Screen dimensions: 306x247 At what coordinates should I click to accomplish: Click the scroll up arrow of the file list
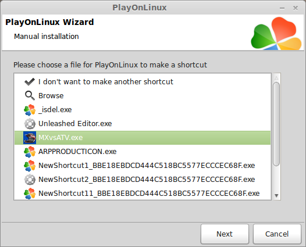[276, 78]
